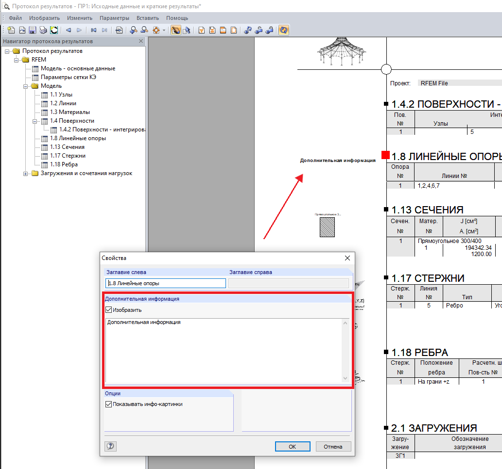Confirm the dialog with OK
Image resolution: width=502 pixels, height=469 pixels.
293,447
